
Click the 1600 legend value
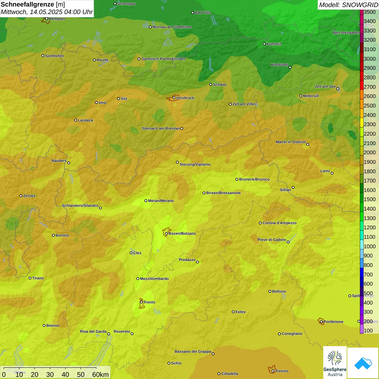[x=370, y=190]
